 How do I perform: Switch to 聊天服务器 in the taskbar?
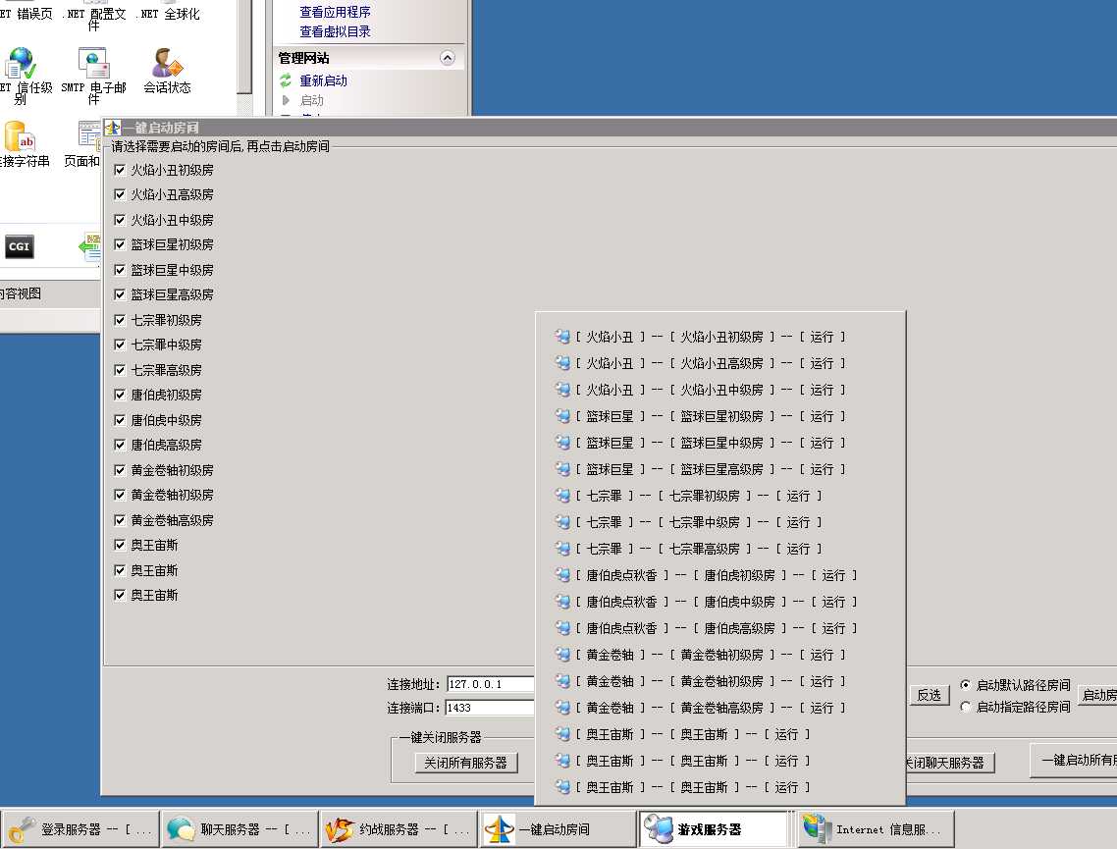click(239, 829)
